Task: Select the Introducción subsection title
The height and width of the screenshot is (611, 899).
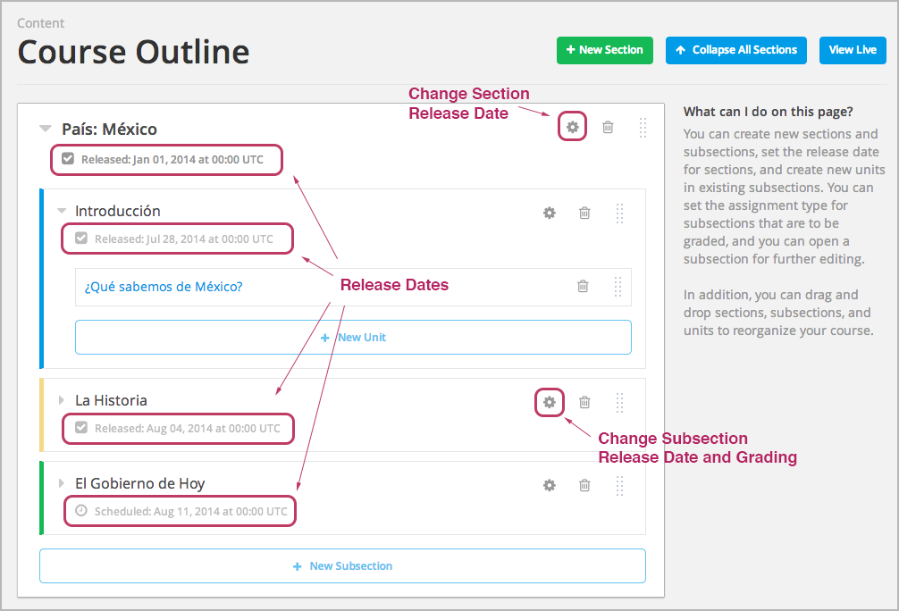Action: (118, 211)
